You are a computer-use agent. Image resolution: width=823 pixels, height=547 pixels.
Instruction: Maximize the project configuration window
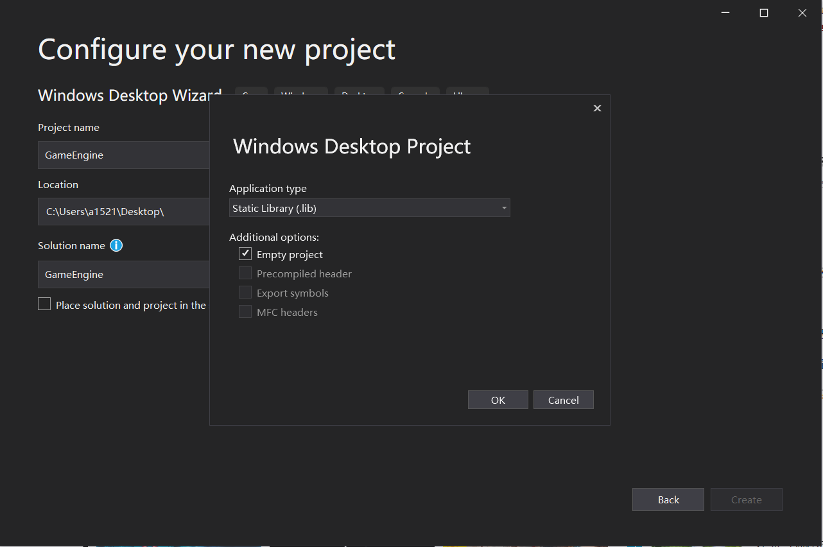tap(763, 13)
